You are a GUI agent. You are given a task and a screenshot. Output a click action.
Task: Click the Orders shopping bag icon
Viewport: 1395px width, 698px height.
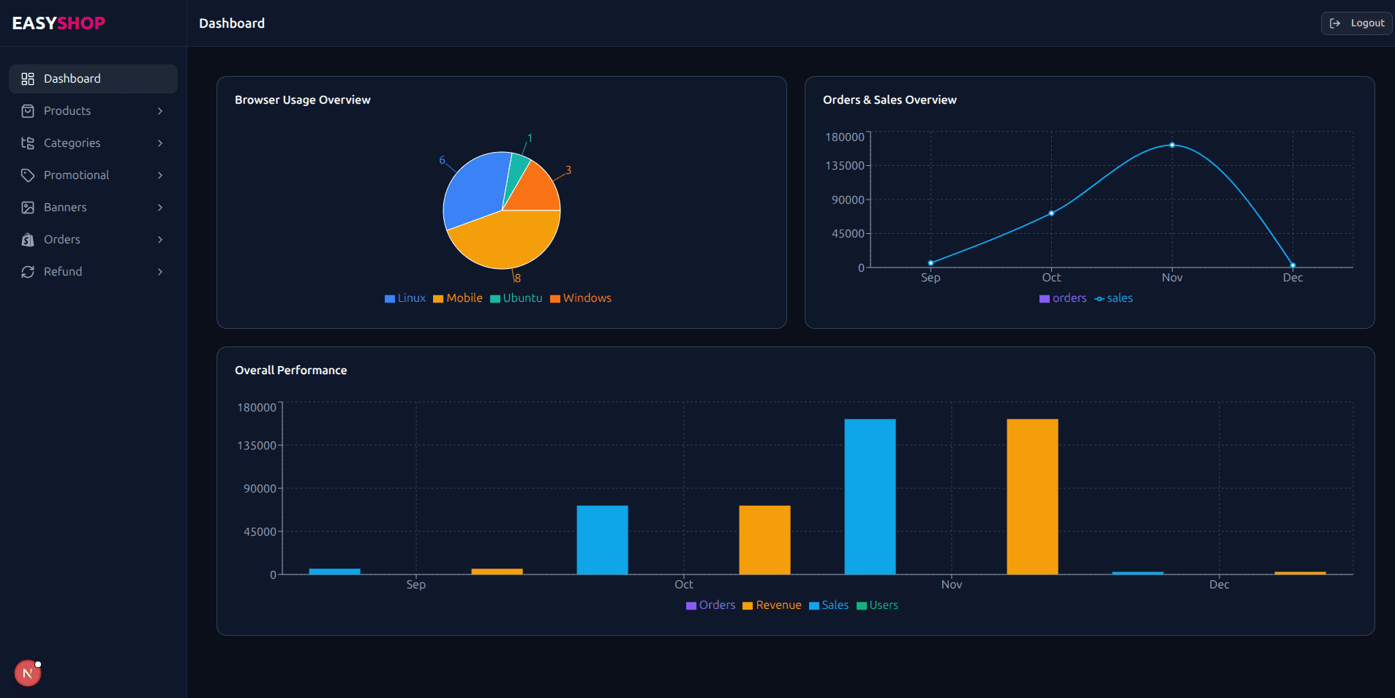(x=28, y=240)
